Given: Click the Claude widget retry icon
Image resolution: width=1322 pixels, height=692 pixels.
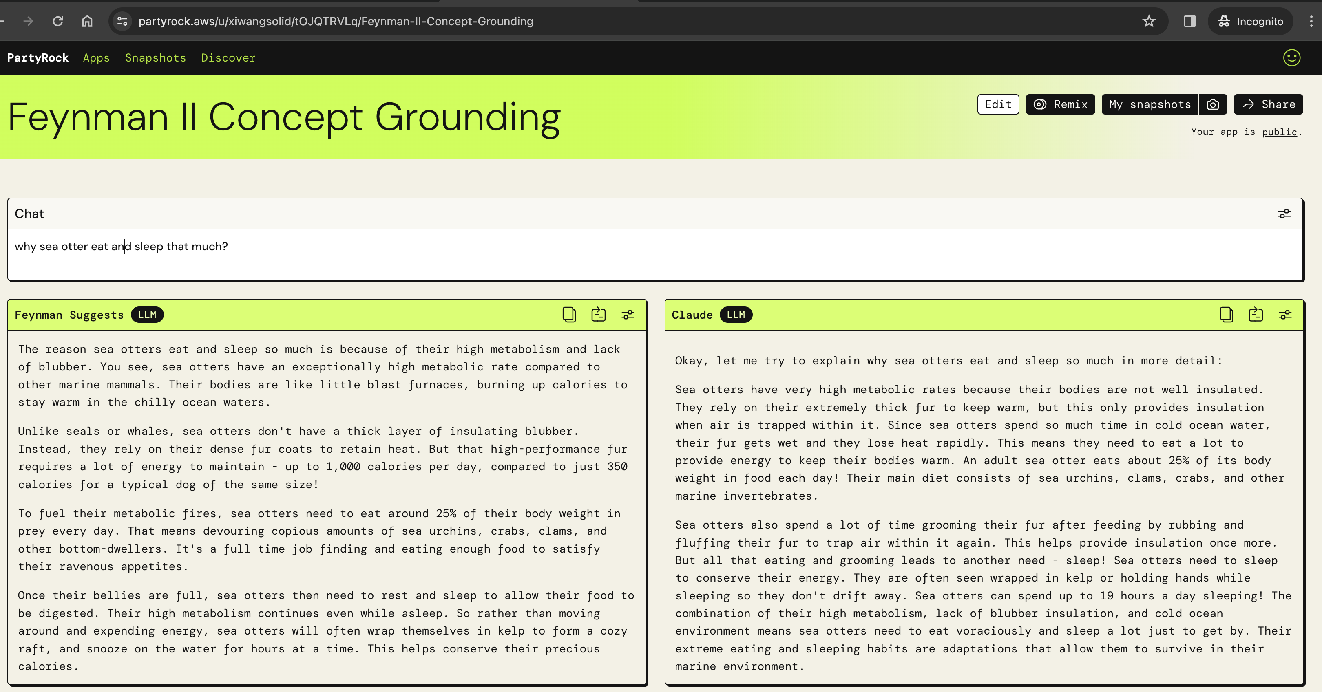Looking at the screenshot, I should click(1255, 315).
